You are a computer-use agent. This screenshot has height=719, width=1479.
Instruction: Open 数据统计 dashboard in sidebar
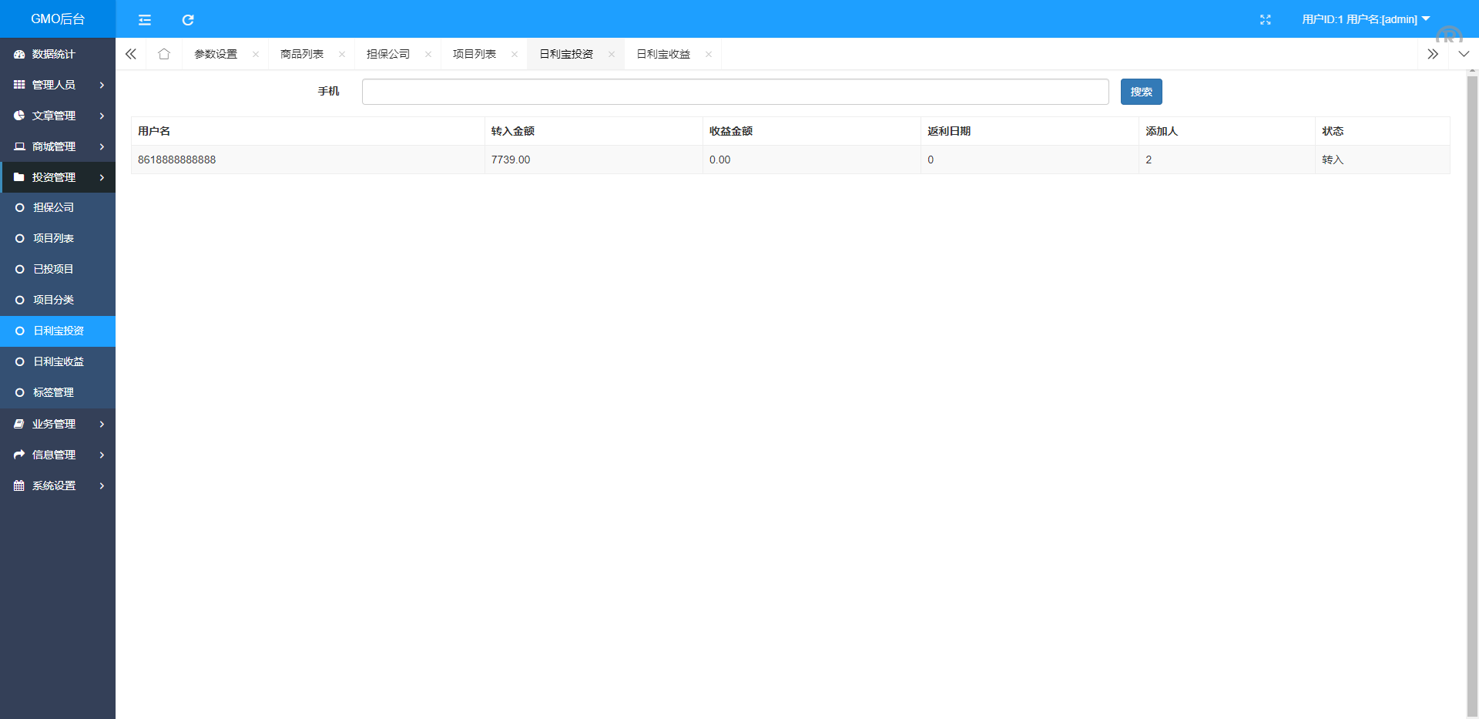[x=54, y=54]
